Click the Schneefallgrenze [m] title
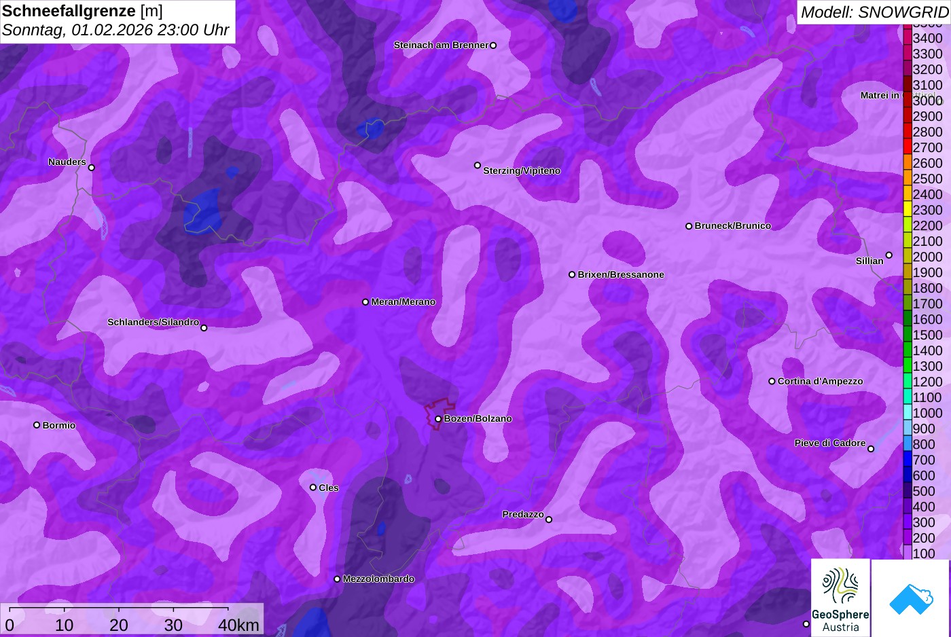The height and width of the screenshot is (637, 951). (x=82, y=12)
